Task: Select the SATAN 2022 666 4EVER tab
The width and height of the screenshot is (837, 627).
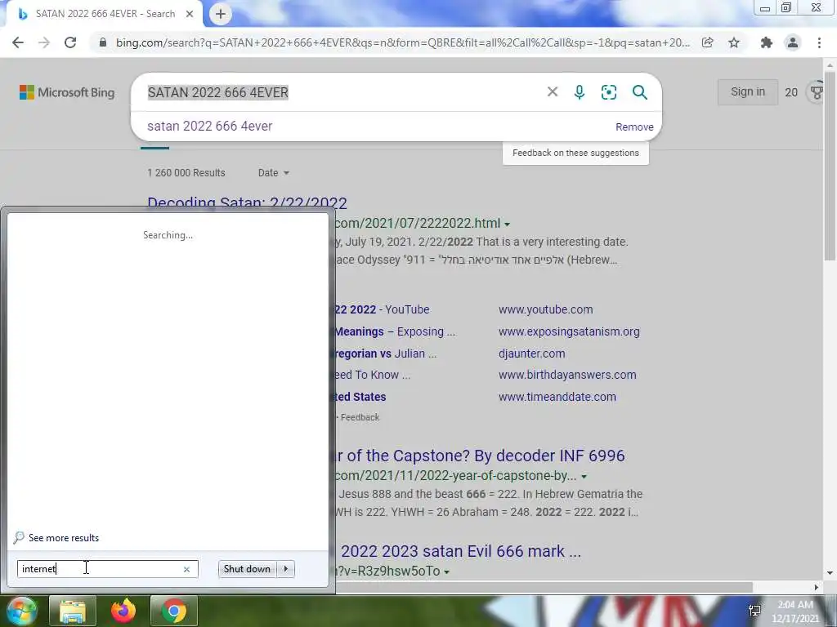Action: tap(105, 14)
